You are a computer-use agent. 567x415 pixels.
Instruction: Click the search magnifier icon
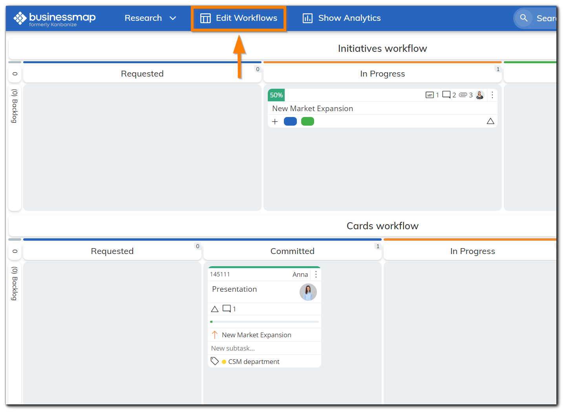click(x=523, y=18)
